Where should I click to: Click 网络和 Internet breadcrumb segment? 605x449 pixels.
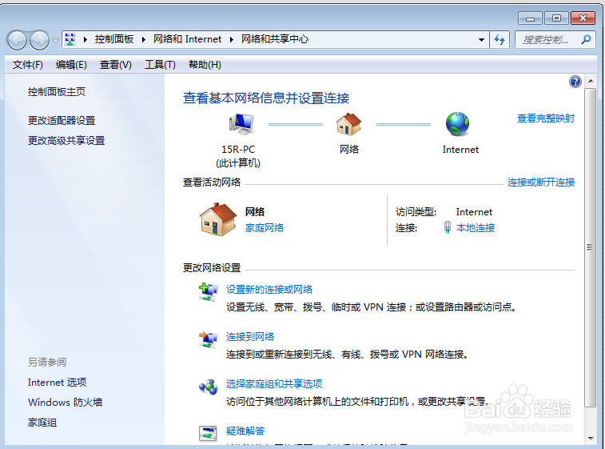[x=188, y=39]
